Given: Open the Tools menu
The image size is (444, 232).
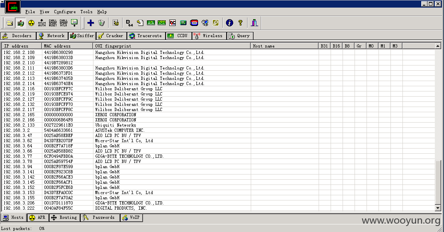Looking at the screenshot, I should pyautogui.click(x=86, y=12).
